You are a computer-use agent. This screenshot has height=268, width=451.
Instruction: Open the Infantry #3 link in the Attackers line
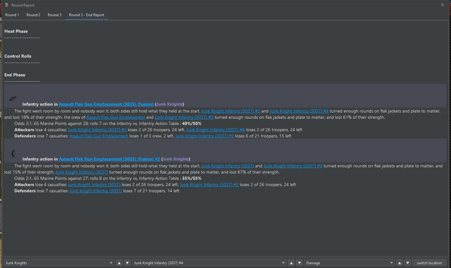click(209, 185)
